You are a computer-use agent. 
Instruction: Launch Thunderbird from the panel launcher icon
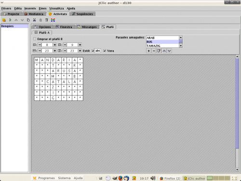point(126,178)
